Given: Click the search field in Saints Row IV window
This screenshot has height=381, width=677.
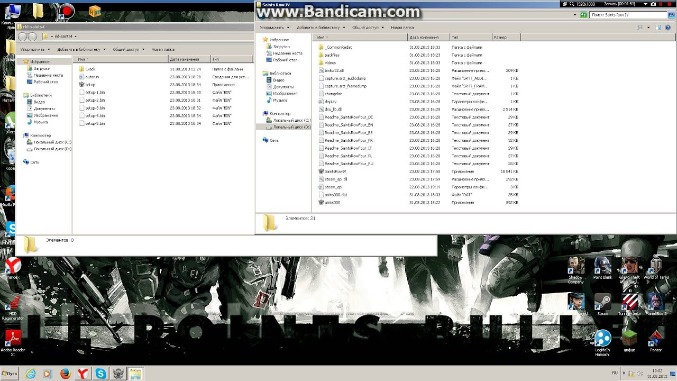Looking at the screenshot, I should pos(629,15).
